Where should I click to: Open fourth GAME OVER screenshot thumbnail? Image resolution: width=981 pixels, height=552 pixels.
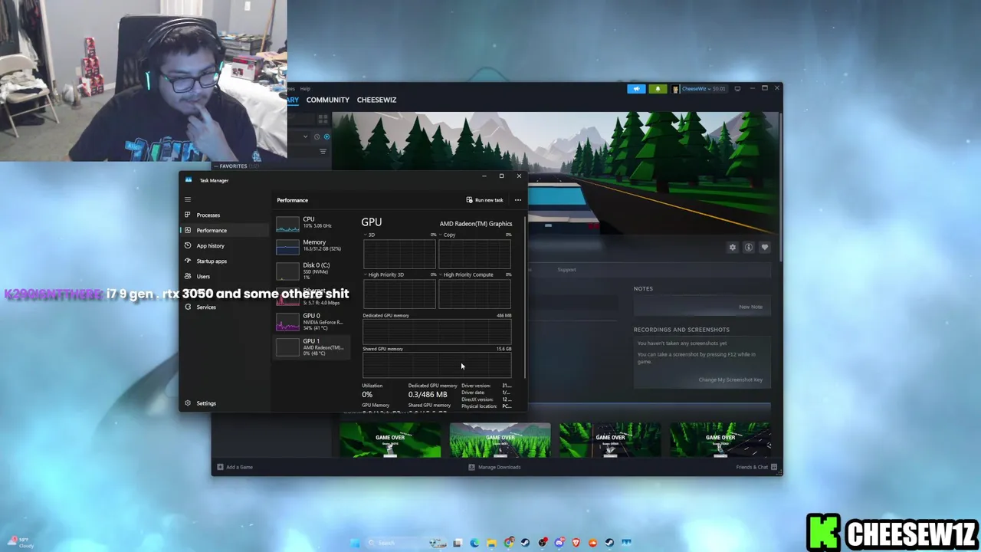coord(720,440)
